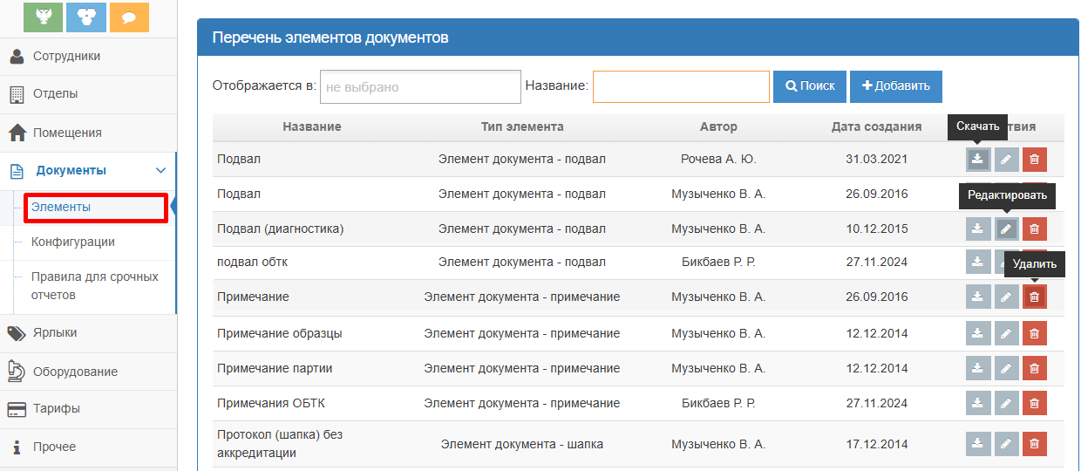Click the green eagle emblem icon
The height and width of the screenshot is (471, 1081).
(x=44, y=17)
